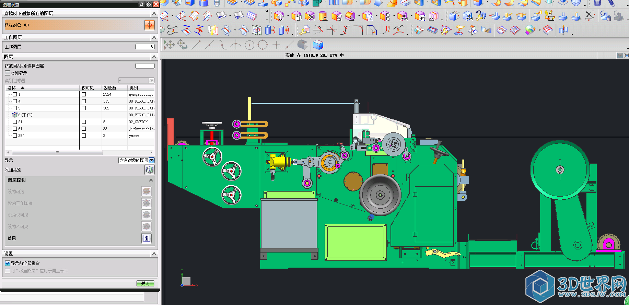Open dialog options via title bar gear
The height and width of the screenshot is (305, 629).
(x=149, y=4)
